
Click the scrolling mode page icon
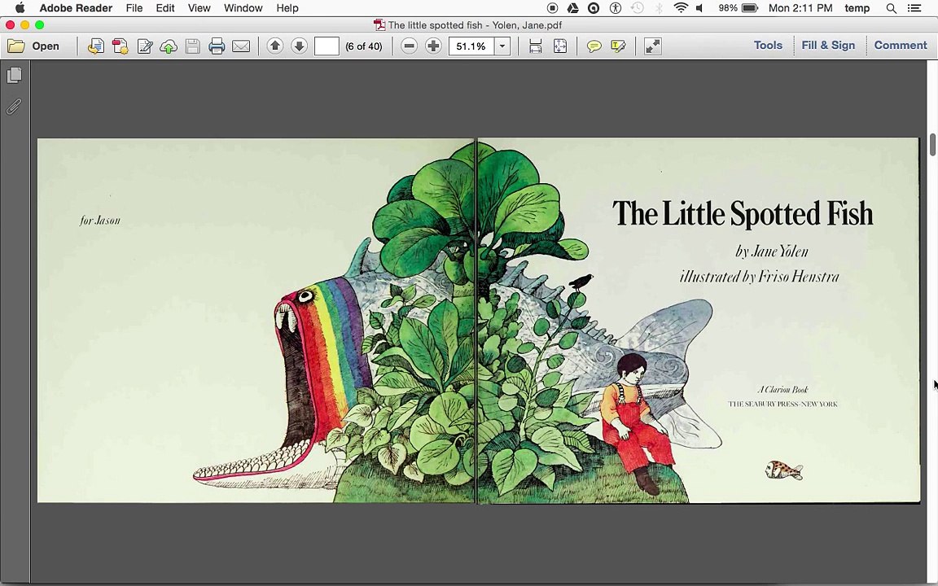(536, 46)
